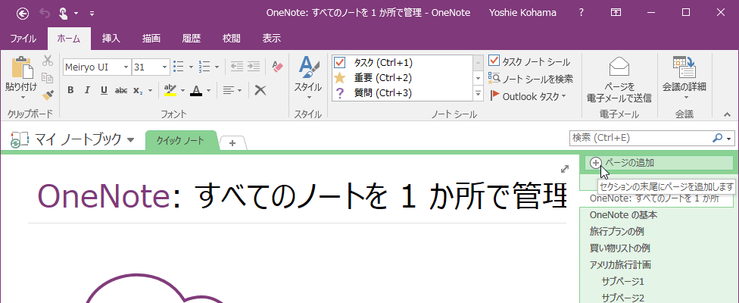Viewport: 739px width, 303px height.
Task: Click タスク ノート シール checkbox button
Action: (529, 61)
